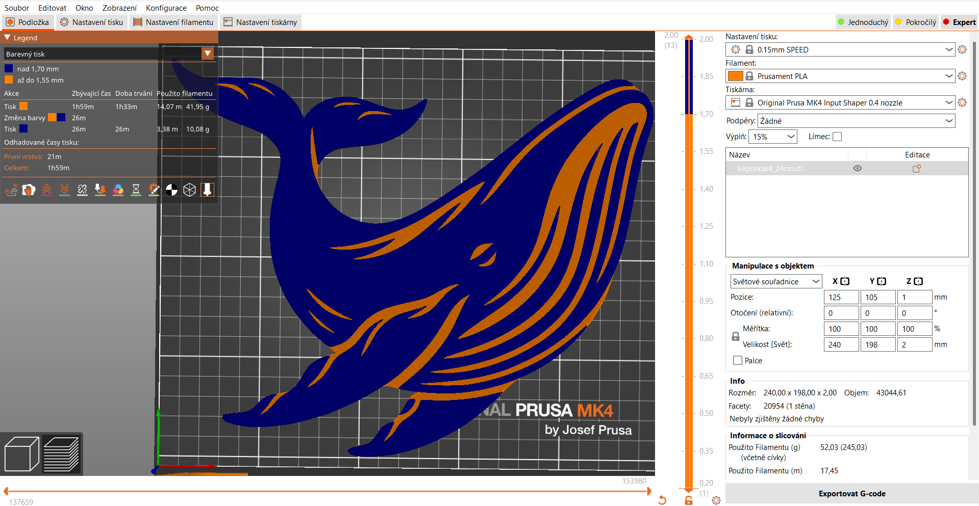Viewport: 979px width, 506px height.
Task: Click Měřítka Y scale field
Action: click(878, 329)
